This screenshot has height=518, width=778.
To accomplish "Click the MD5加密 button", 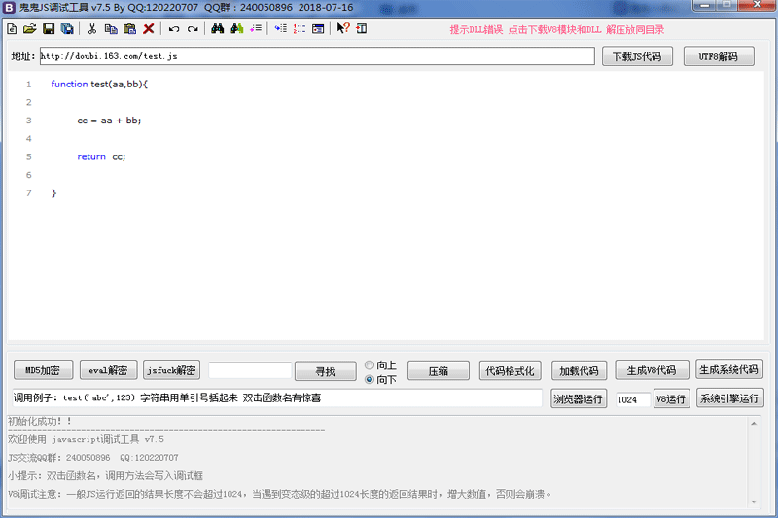I will click(43, 370).
